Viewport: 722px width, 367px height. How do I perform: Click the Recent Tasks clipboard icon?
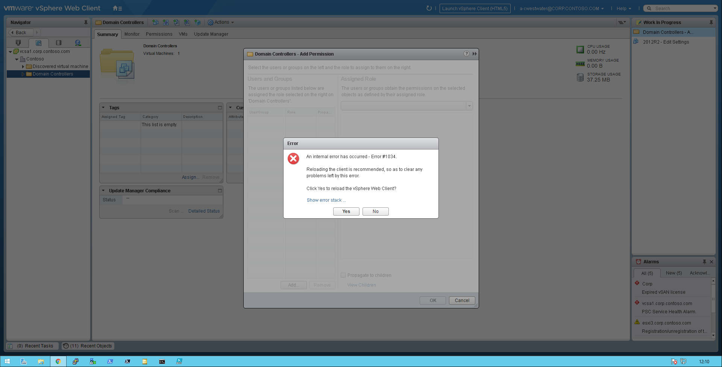(x=10, y=346)
